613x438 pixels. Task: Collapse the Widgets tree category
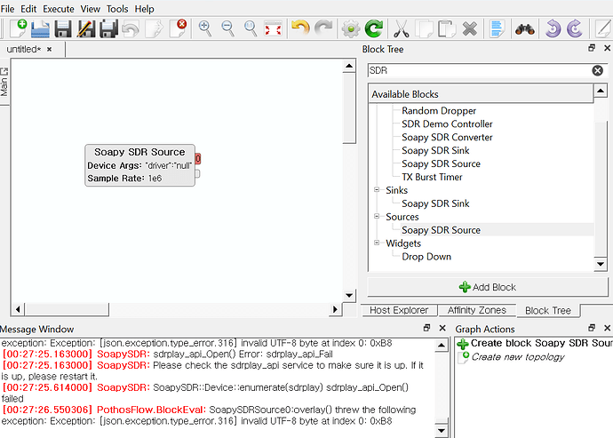tap(377, 243)
